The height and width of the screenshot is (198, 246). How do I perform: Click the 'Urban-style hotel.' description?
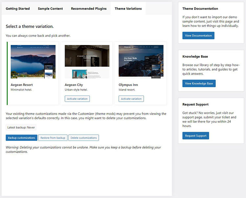click(x=76, y=90)
